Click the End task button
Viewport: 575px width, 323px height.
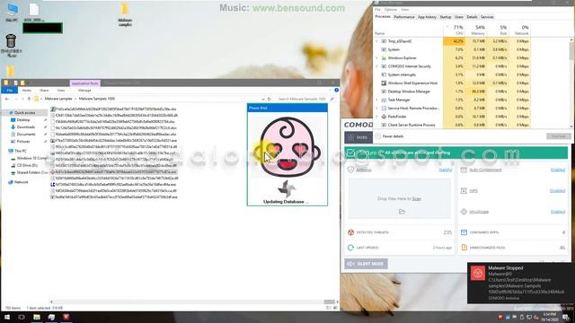pyautogui.click(x=559, y=136)
